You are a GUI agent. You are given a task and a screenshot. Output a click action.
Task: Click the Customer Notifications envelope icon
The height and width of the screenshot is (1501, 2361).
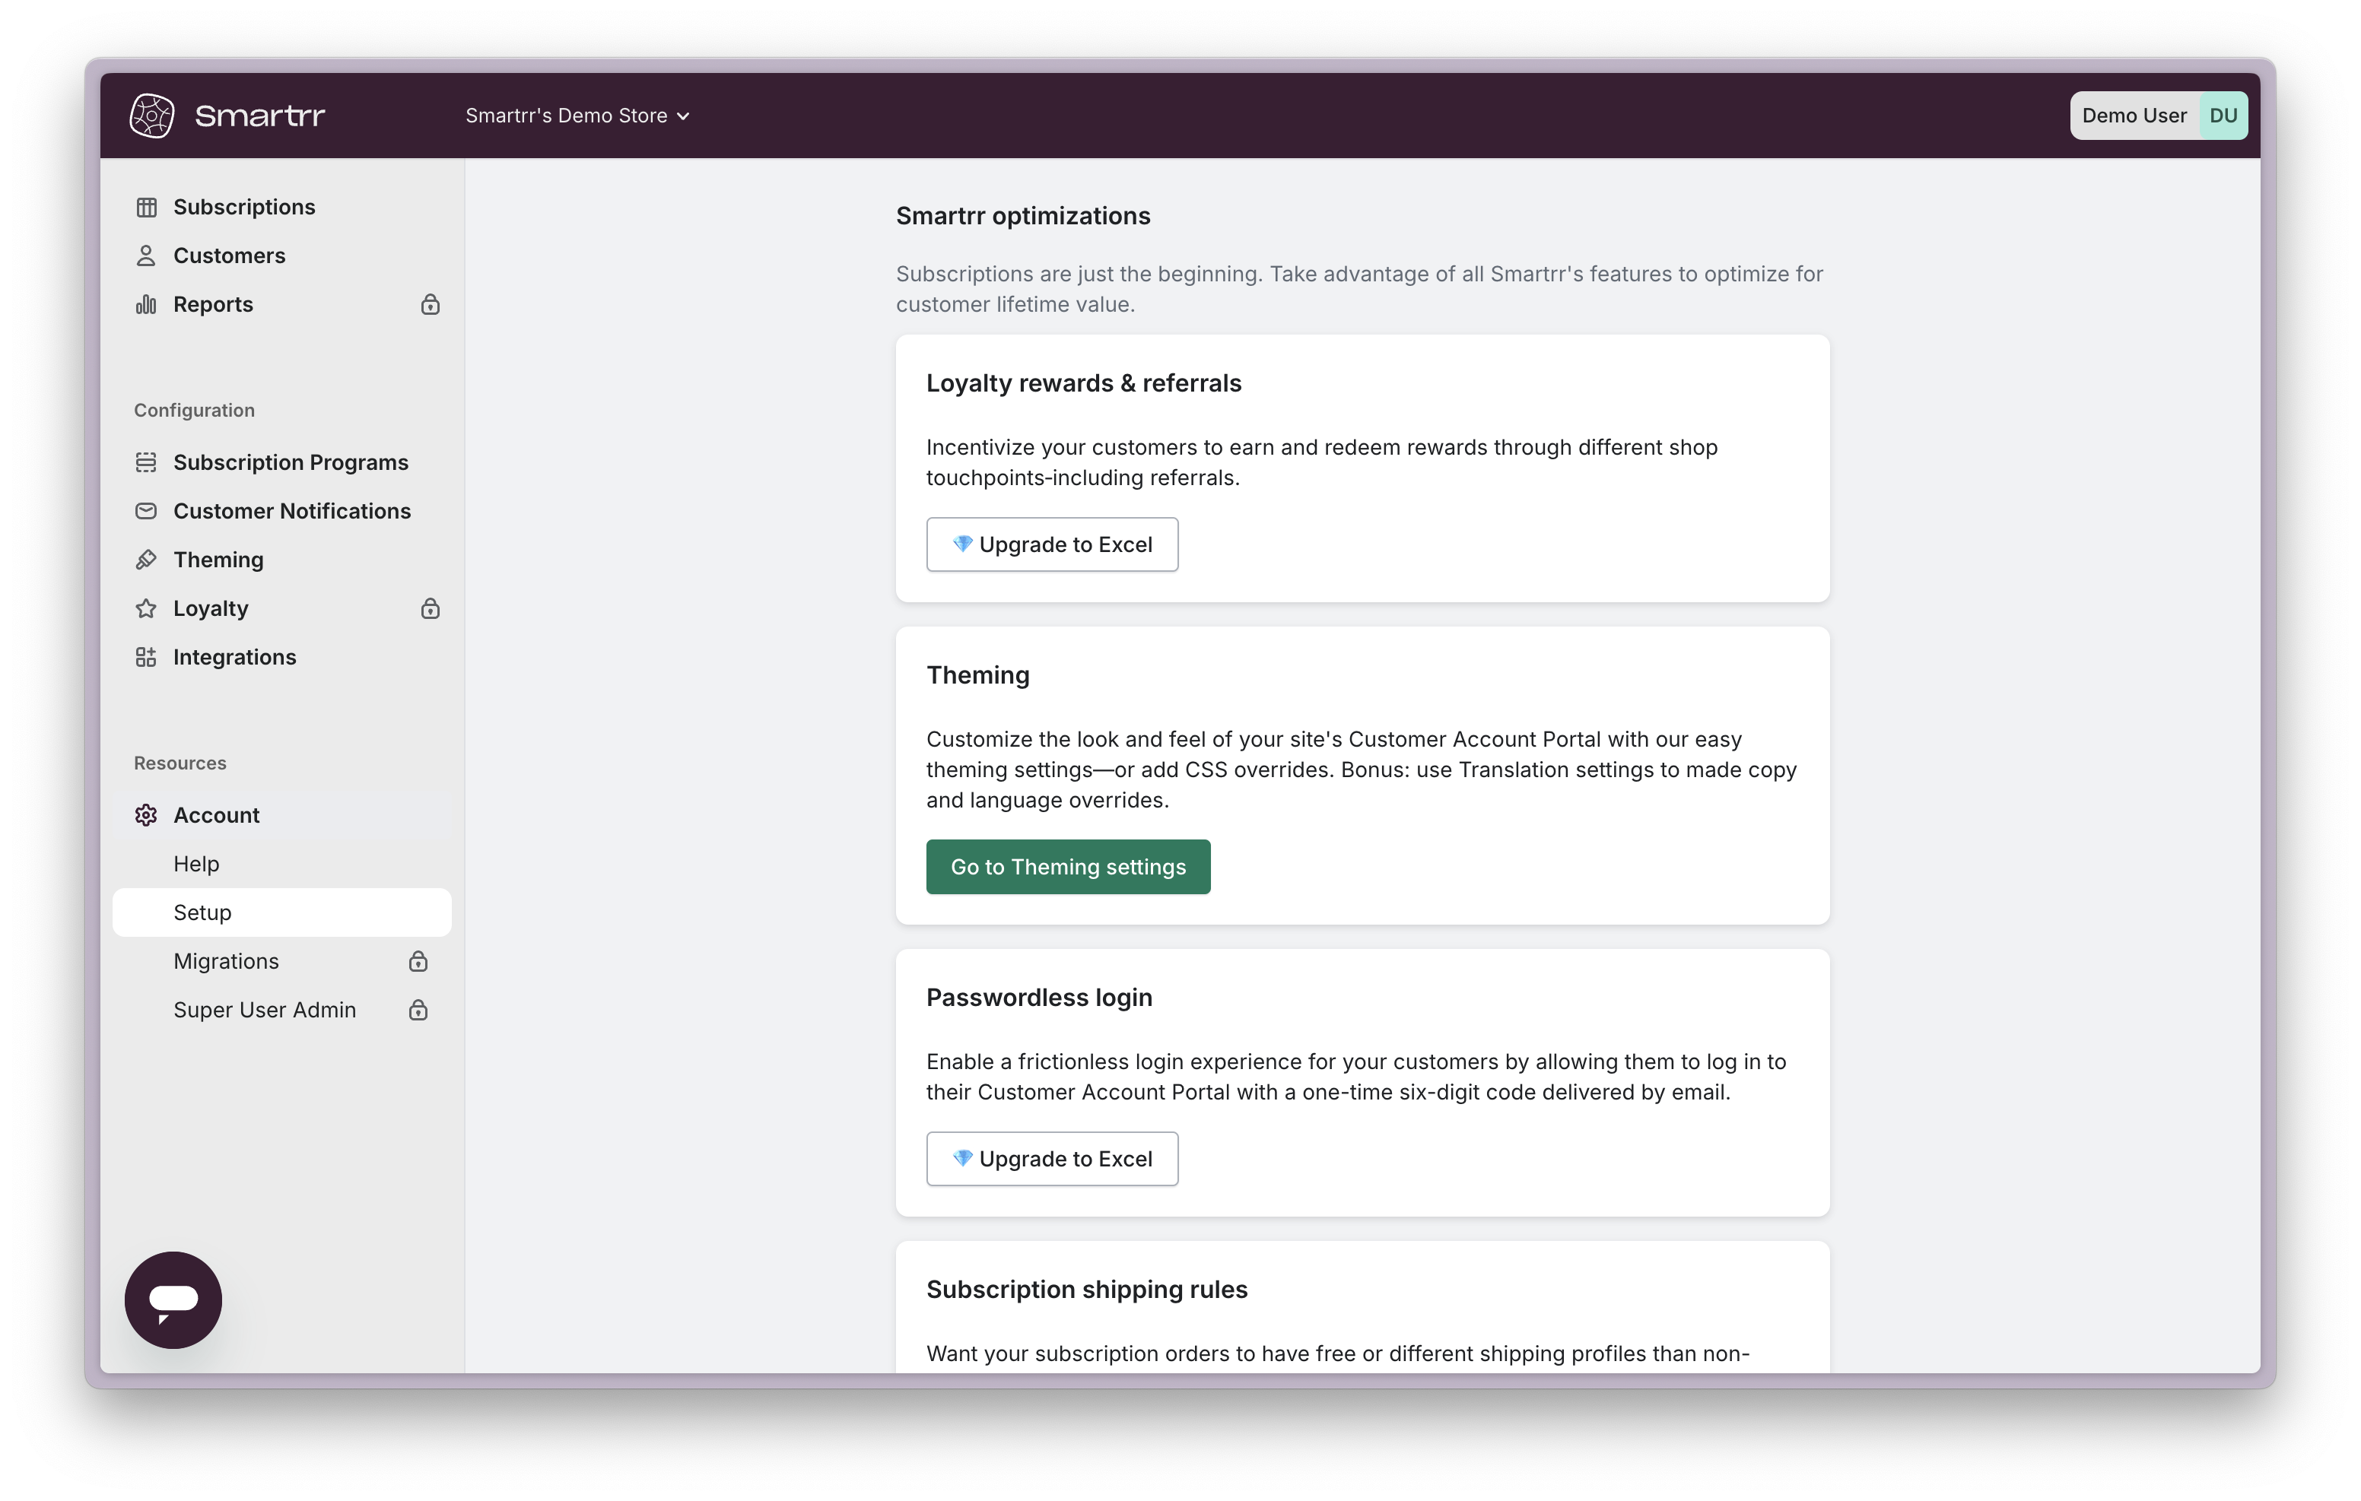(x=146, y=511)
